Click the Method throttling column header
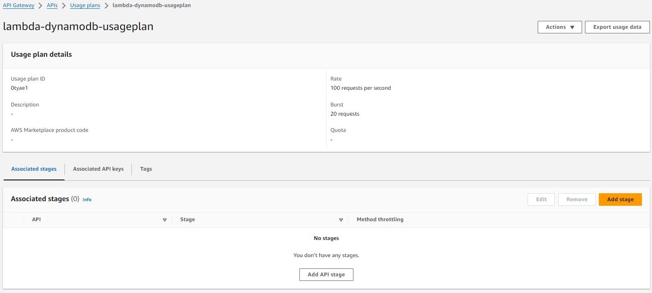 (x=380, y=220)
